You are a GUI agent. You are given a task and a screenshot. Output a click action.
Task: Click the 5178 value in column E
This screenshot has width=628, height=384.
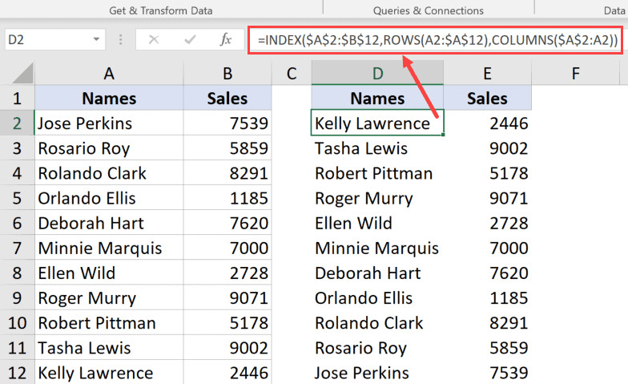point(509,173)
